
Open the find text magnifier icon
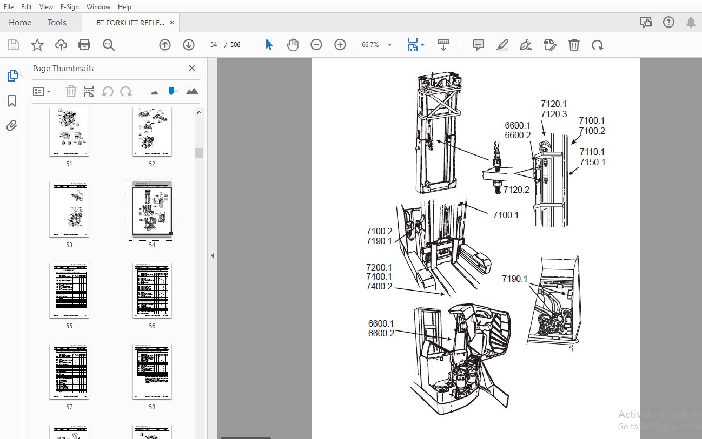(x=109, y=45)
